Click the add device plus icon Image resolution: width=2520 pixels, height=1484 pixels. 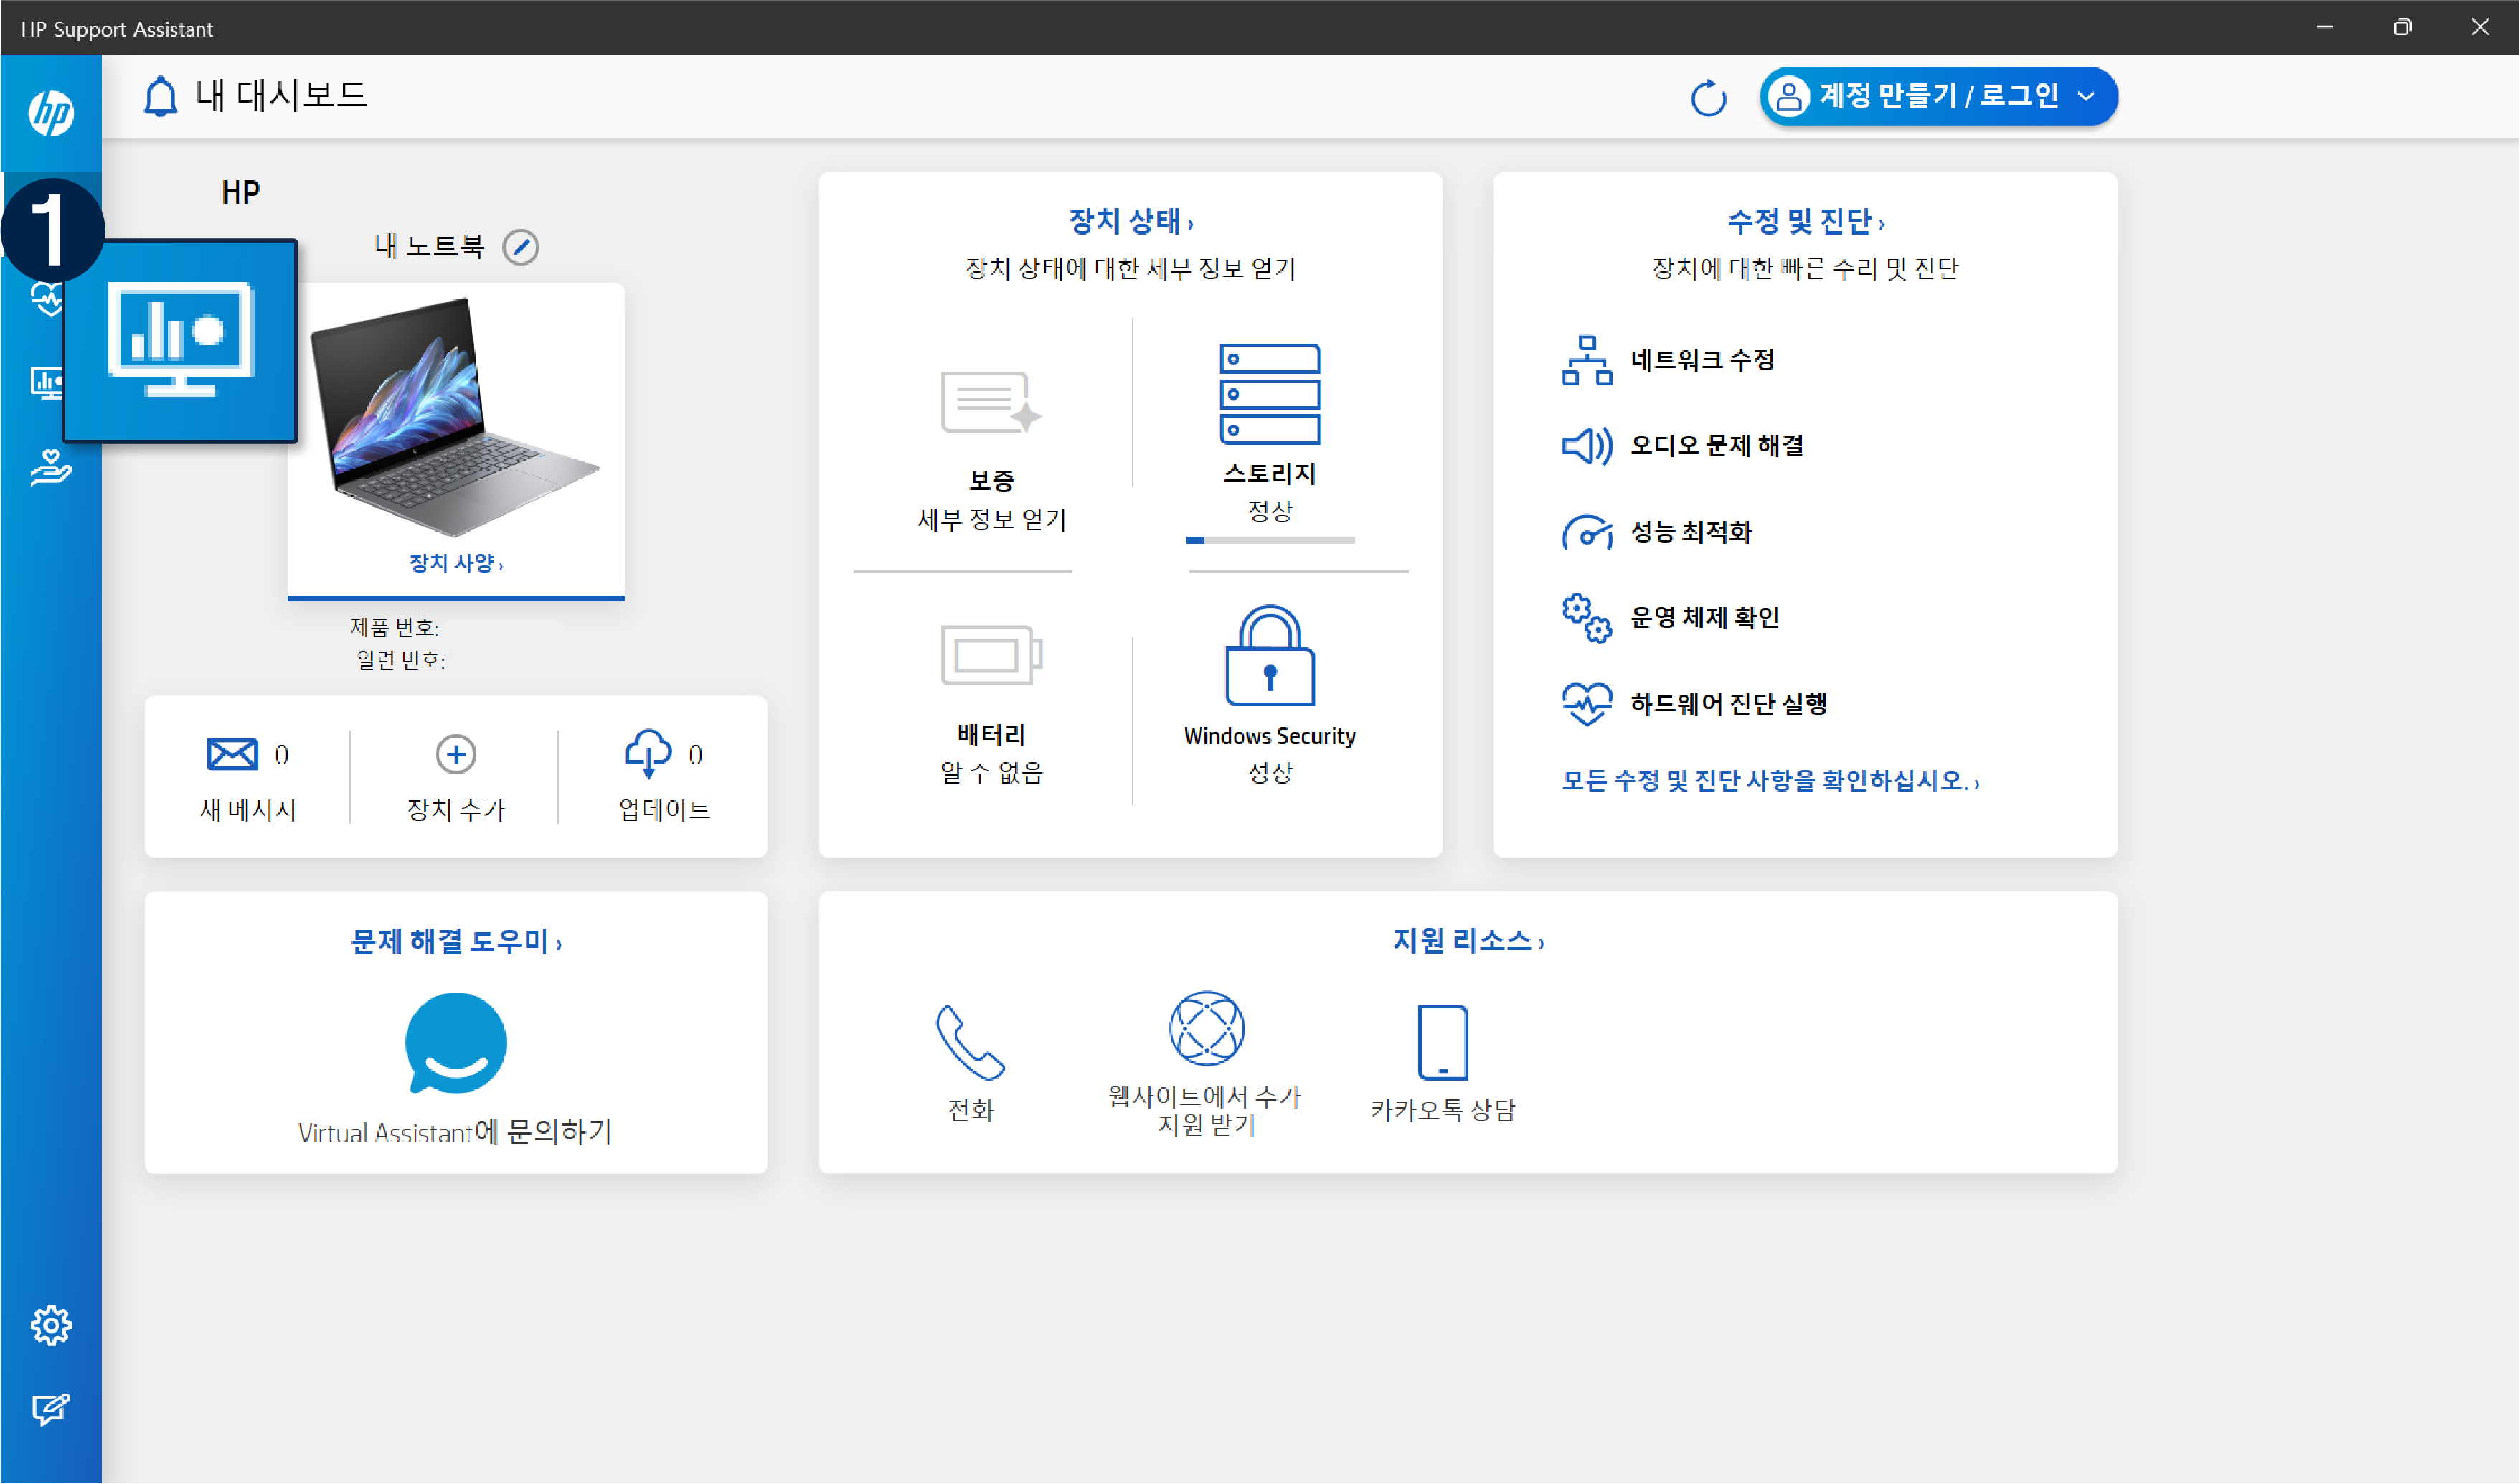[456, 753]
